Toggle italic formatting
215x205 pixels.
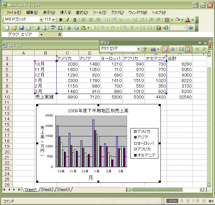pyautogui.click(x=68, y=20)
